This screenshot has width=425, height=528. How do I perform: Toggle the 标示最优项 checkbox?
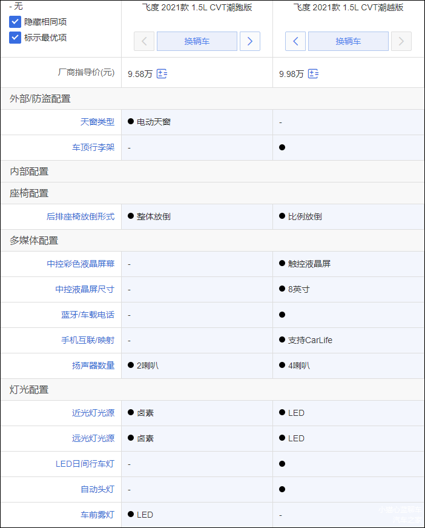click(x=15, y=38)
